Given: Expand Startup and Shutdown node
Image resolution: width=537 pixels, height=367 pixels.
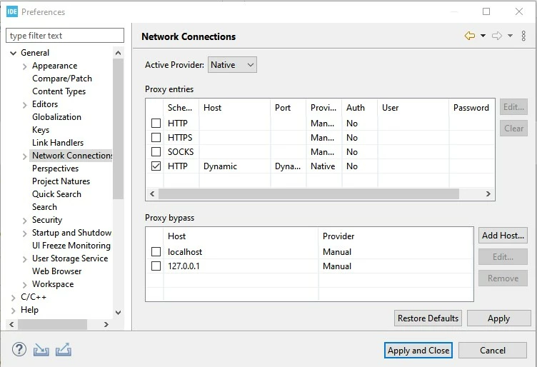Looking at the screenshot, I should click(25, 233).
